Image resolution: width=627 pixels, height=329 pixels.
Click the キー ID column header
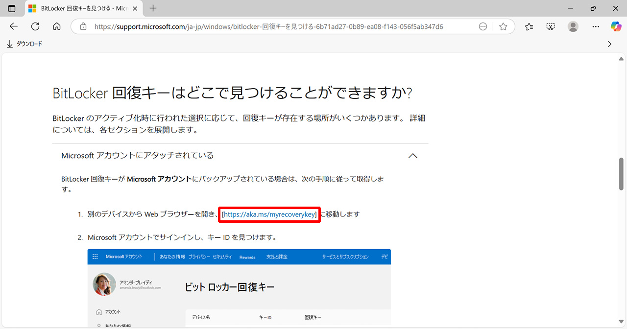(x=265, y=318)
